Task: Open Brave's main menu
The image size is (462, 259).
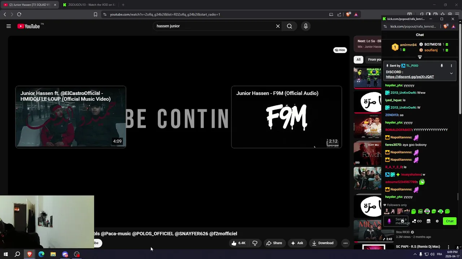Action: (x=457, y=14)
